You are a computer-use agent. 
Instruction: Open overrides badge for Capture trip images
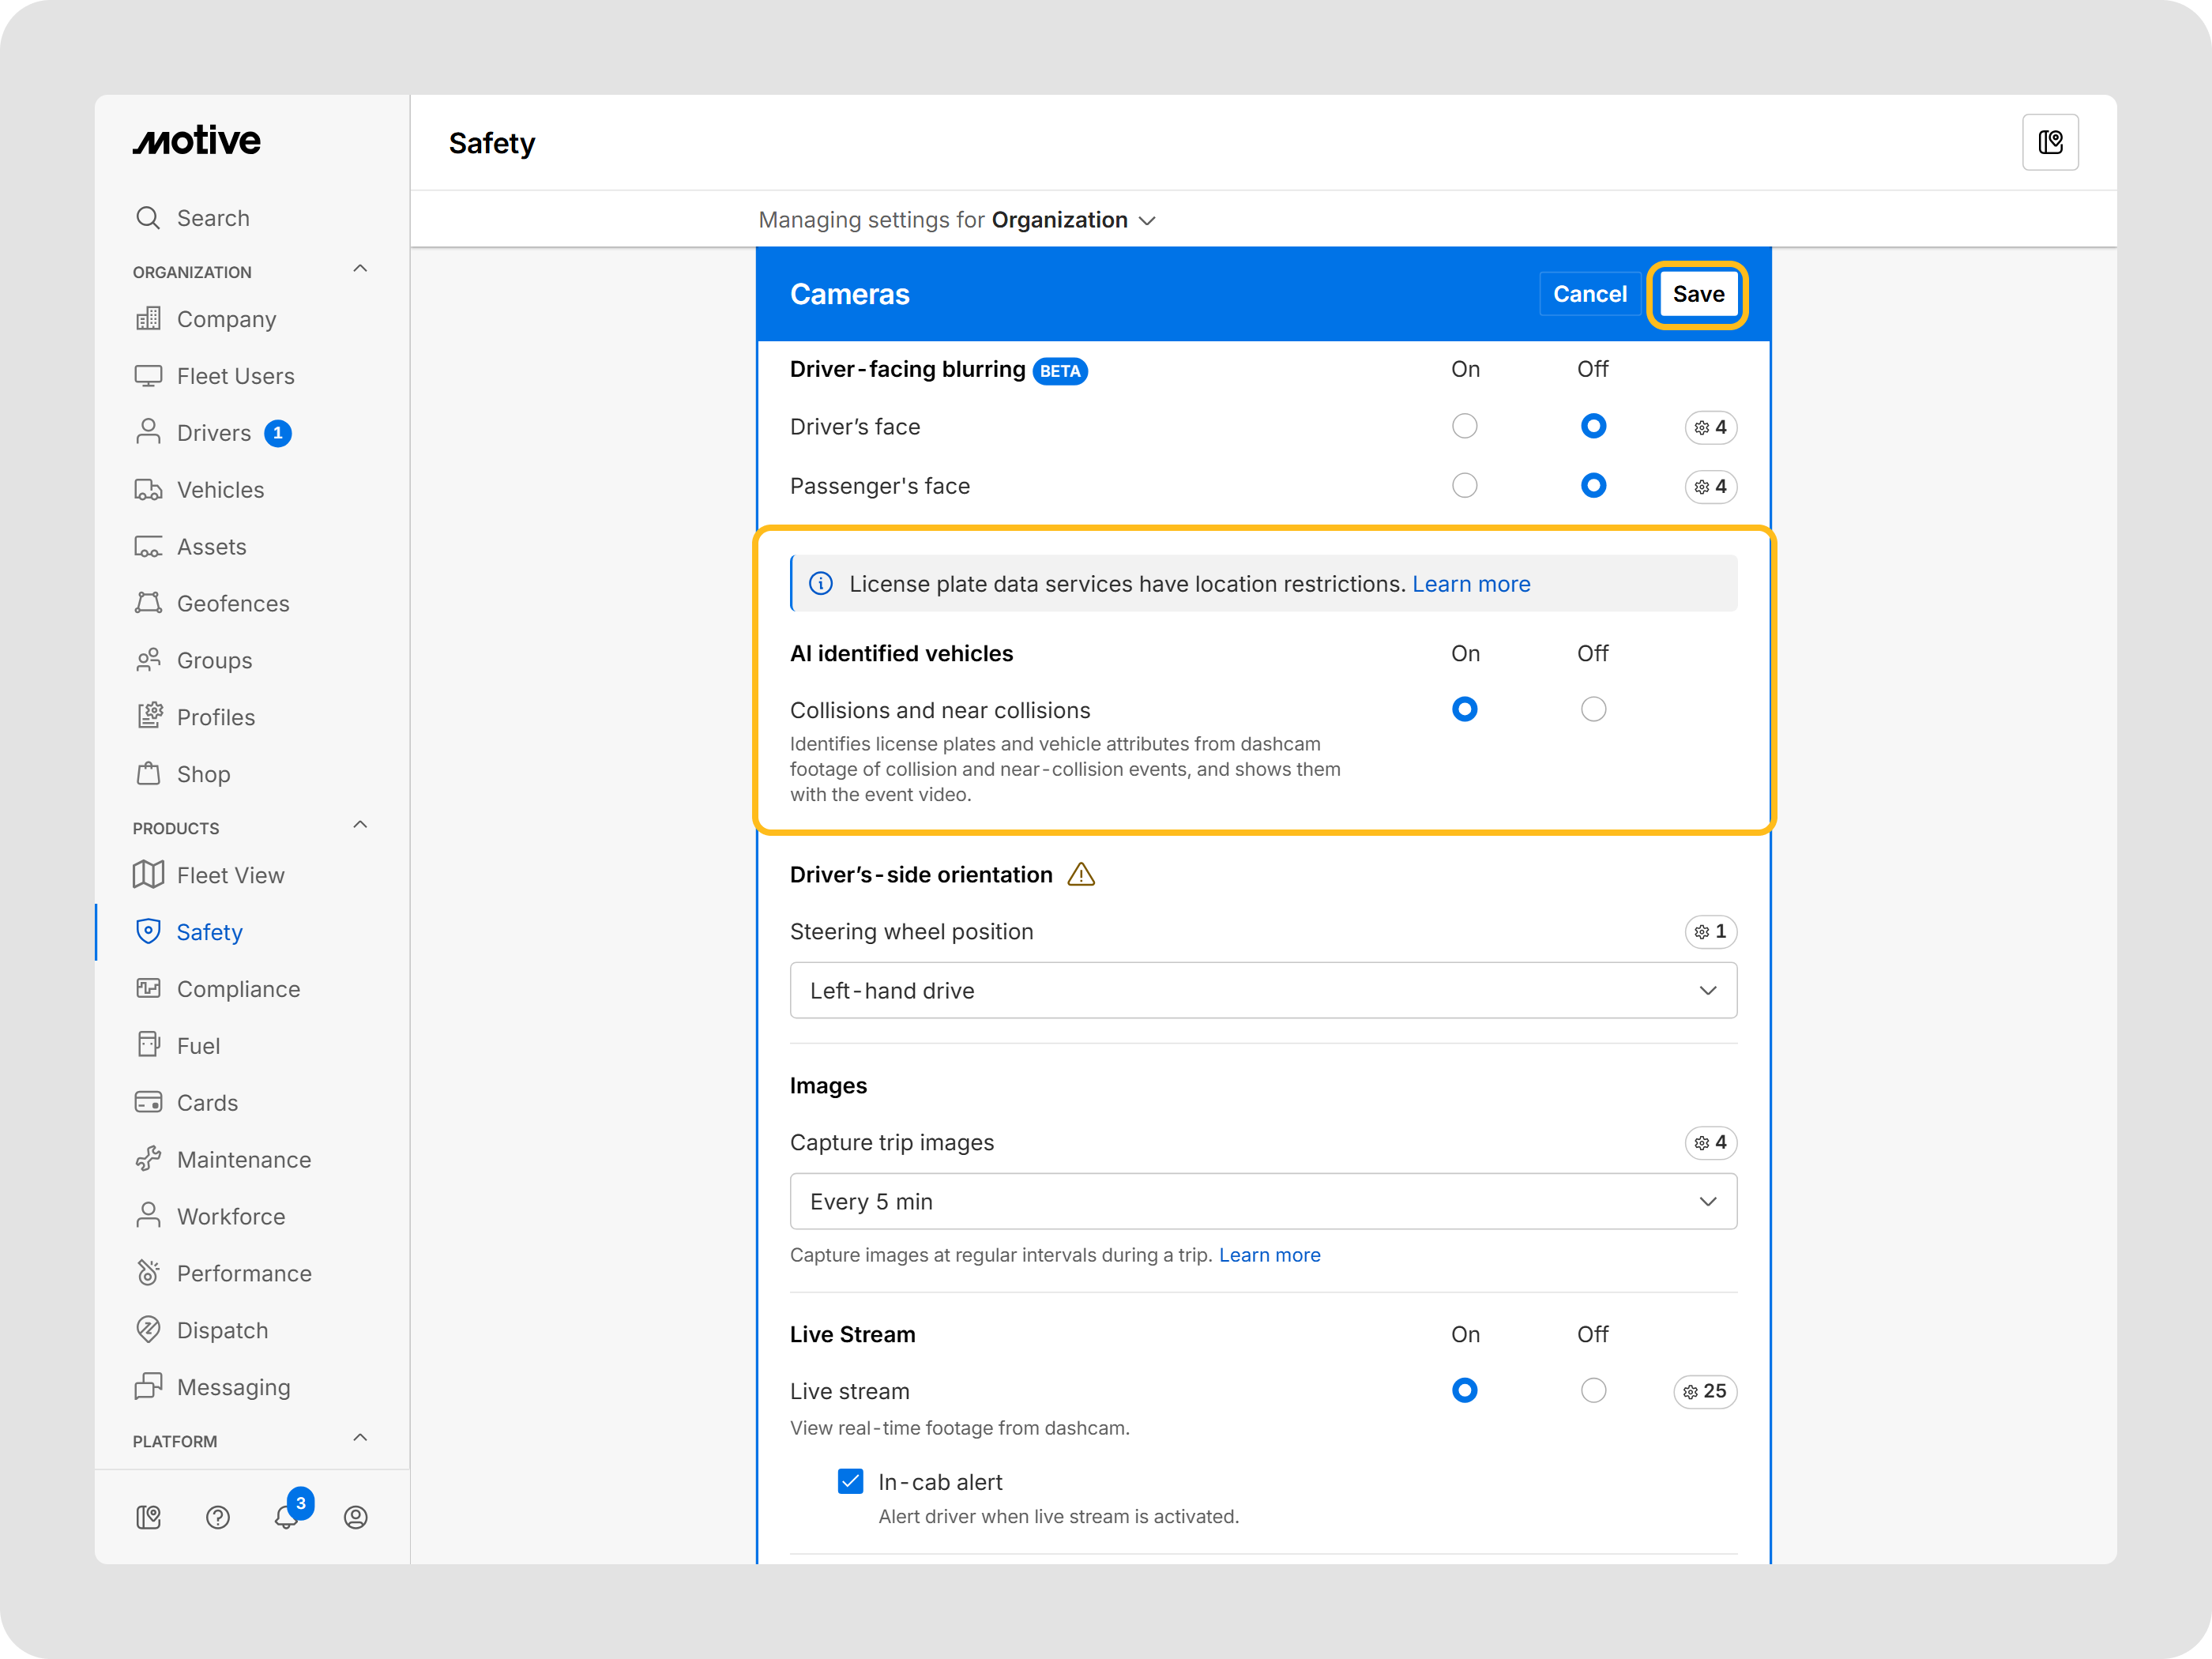[x=1711, y=1142]
